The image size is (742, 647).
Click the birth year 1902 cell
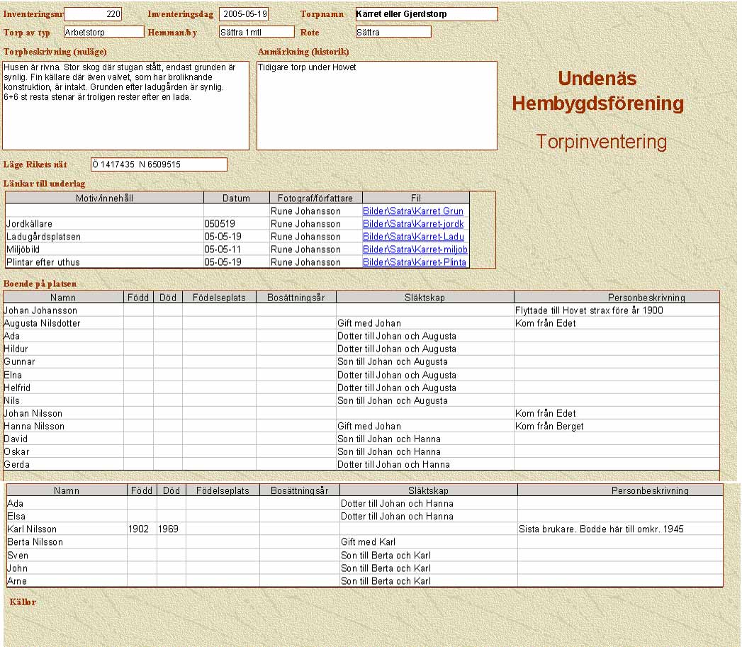(x=142, y=529)
